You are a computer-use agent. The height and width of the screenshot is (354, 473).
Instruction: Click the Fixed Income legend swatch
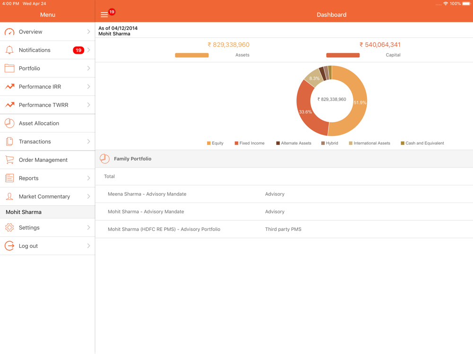click(x=236, y=143)
